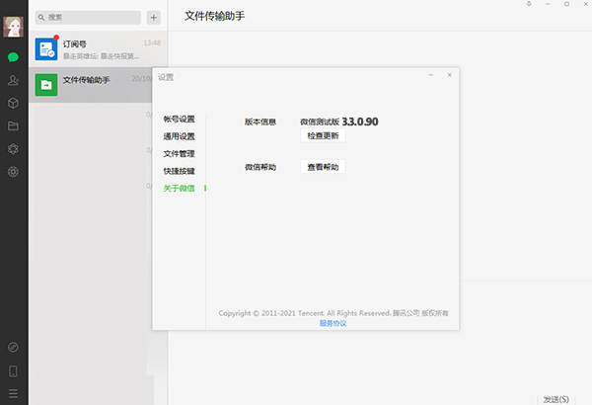592x405 pixels.
Task: Open the Files folder icon in sidebar
Action: point(14,126)
